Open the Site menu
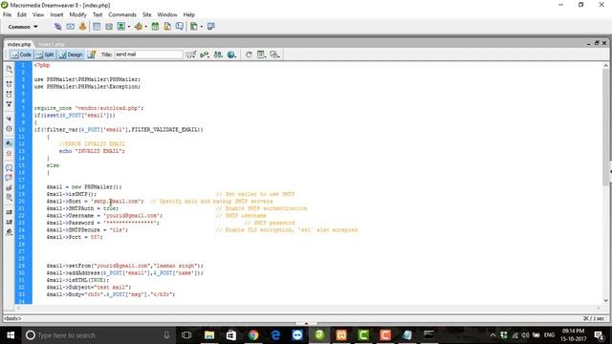Image resolution: width=612 pixels, height=344 pixels. pos(146,14)
